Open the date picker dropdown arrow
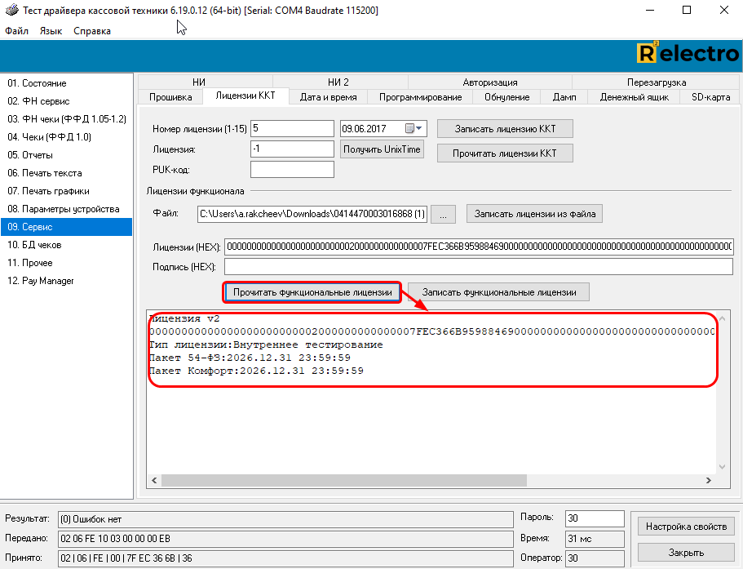The width and height of the screenshot is (743, 569). click(x=419, y=129)
